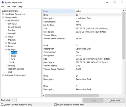Expand the Network node
The height and width of the screenshot is (107, 126).
pos(6,43)
